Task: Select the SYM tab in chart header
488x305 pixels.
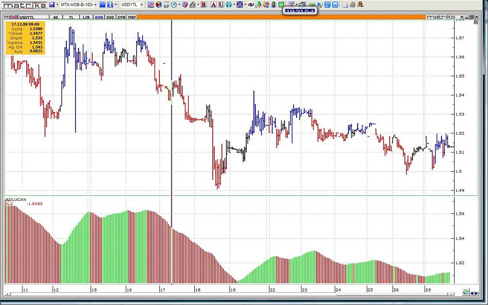Action: tap(121, 17)
